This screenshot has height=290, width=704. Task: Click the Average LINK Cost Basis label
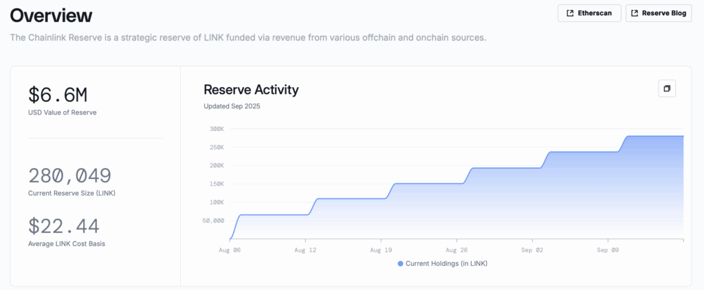(x=67, y=243)
